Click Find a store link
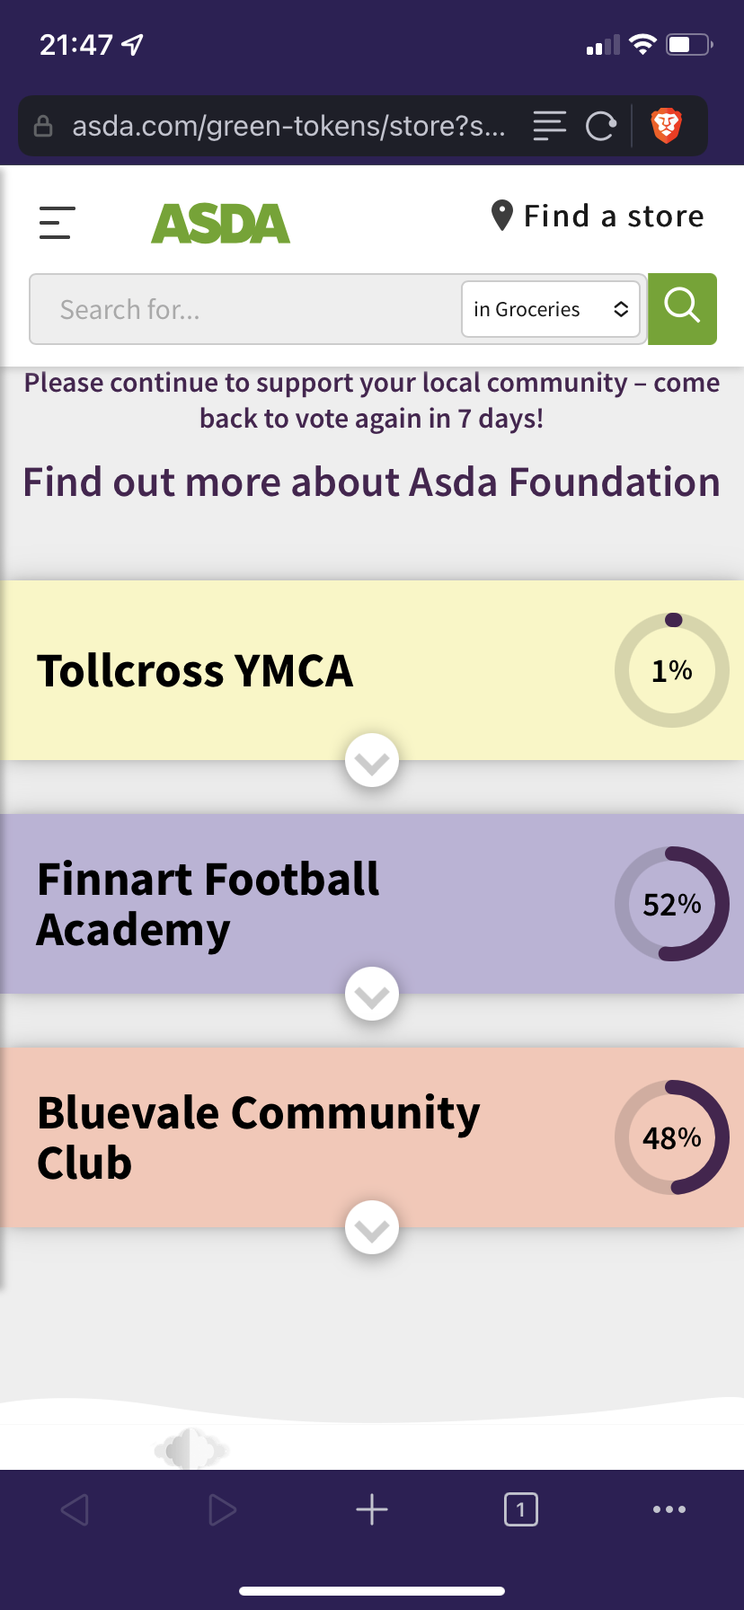Viewport: 744px width, 1610px height. coord(614,216)
